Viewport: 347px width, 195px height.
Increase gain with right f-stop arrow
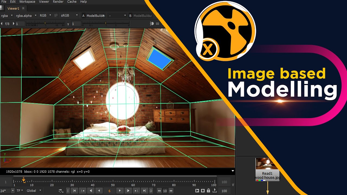pos(14,24)
